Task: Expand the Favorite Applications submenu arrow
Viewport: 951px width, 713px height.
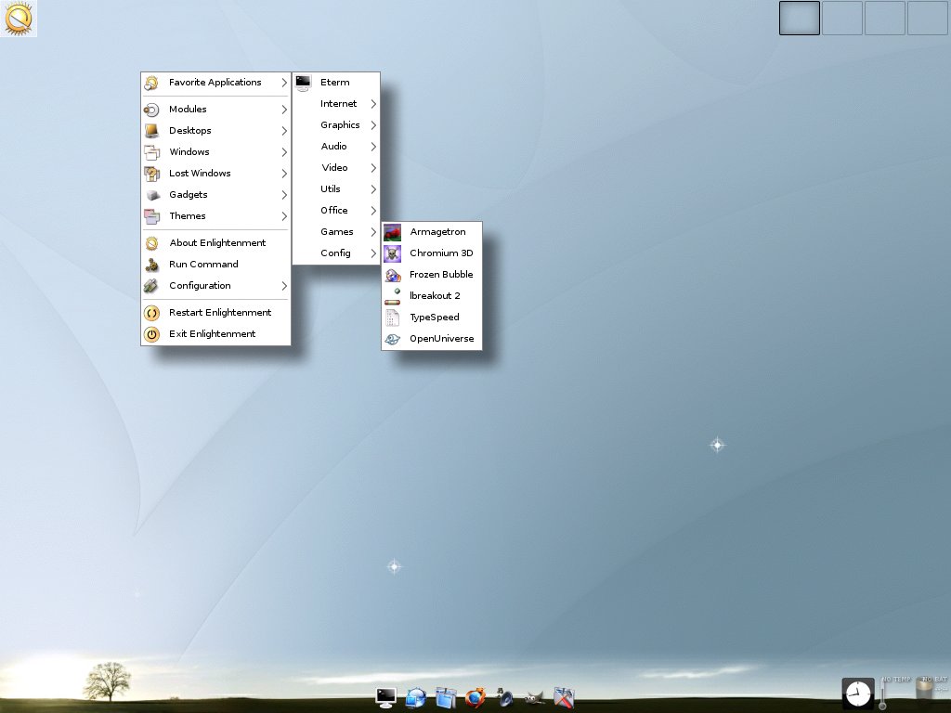Action: (284, 83)
